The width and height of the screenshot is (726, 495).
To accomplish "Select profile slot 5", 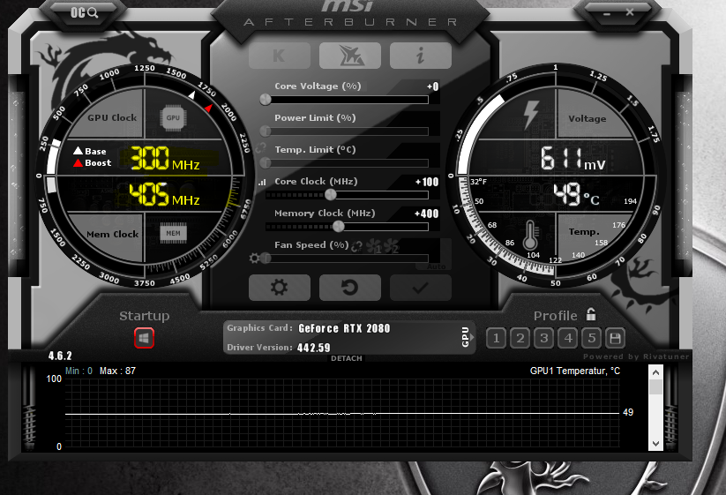I will click(591, 338).
